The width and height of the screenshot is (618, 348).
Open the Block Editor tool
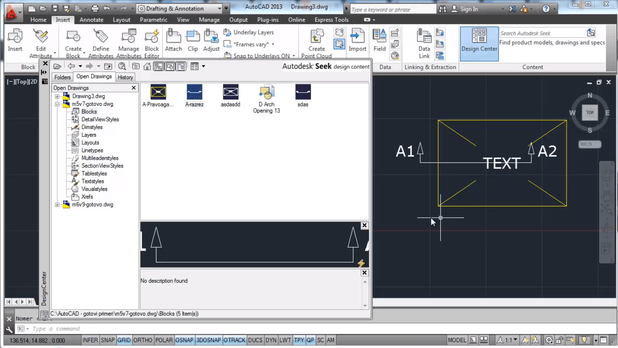click(152, 43)
